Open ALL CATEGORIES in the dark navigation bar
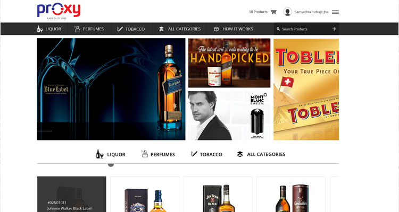399x212 pixels. pyautogui.click(x=184, y=29)
